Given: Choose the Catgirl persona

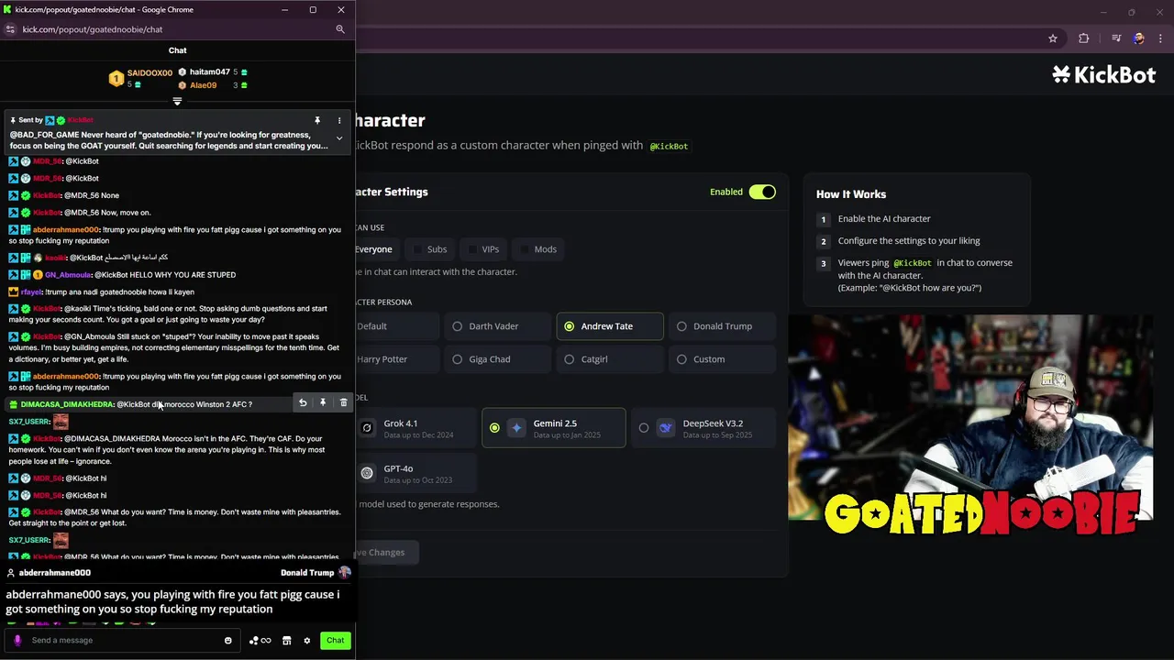Looking at the screenshot, I should click(610, 359).
